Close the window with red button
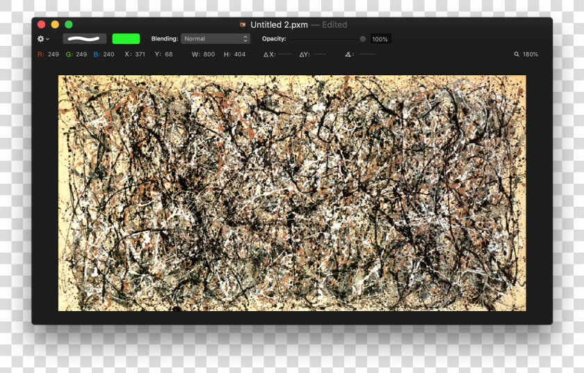The image size is (584, 373). coord(41,24)
